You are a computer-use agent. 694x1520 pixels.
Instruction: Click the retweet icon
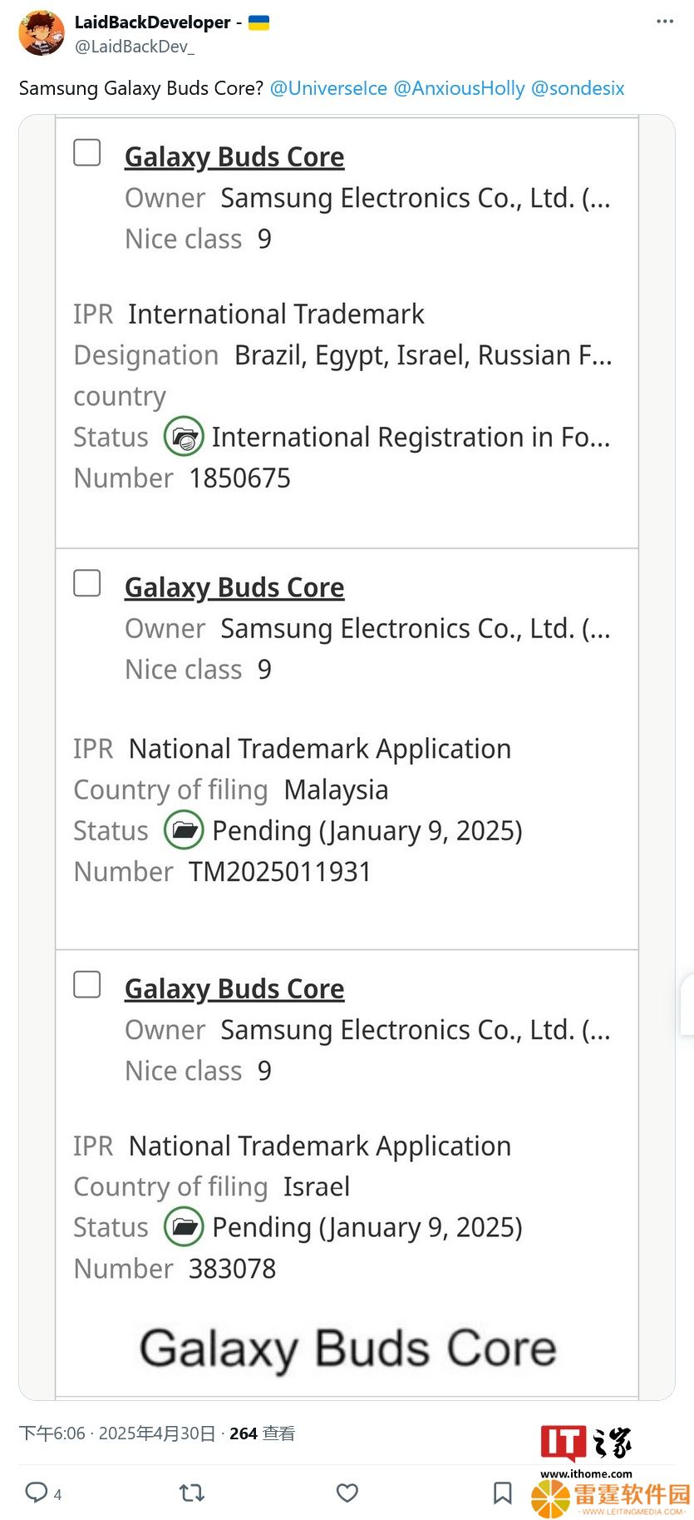click(192, 1493)
